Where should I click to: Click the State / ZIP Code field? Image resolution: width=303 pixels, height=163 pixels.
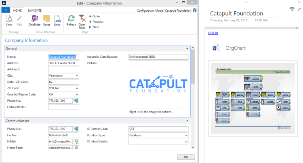[x=63, y=82]
